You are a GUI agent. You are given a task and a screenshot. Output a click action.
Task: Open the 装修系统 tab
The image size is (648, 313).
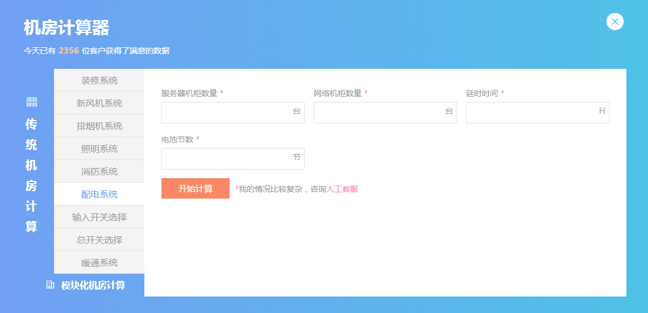[99, 80]
